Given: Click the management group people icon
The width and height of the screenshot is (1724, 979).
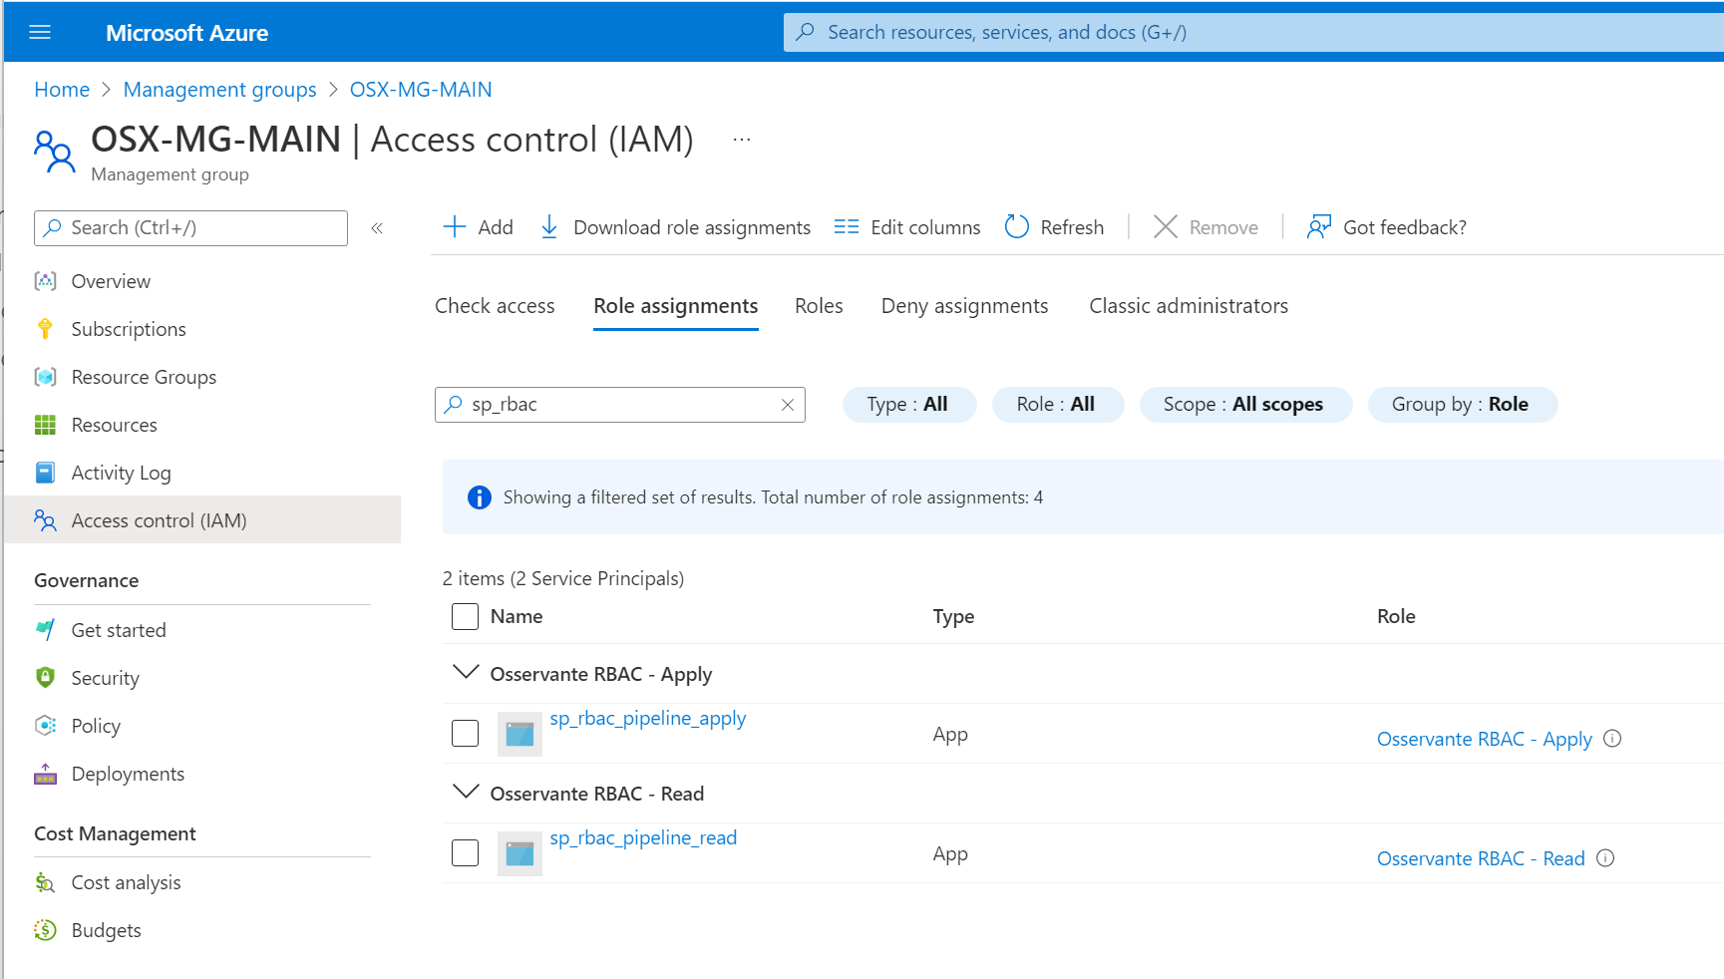Looking at the screenshot, I should click(54, 152).
